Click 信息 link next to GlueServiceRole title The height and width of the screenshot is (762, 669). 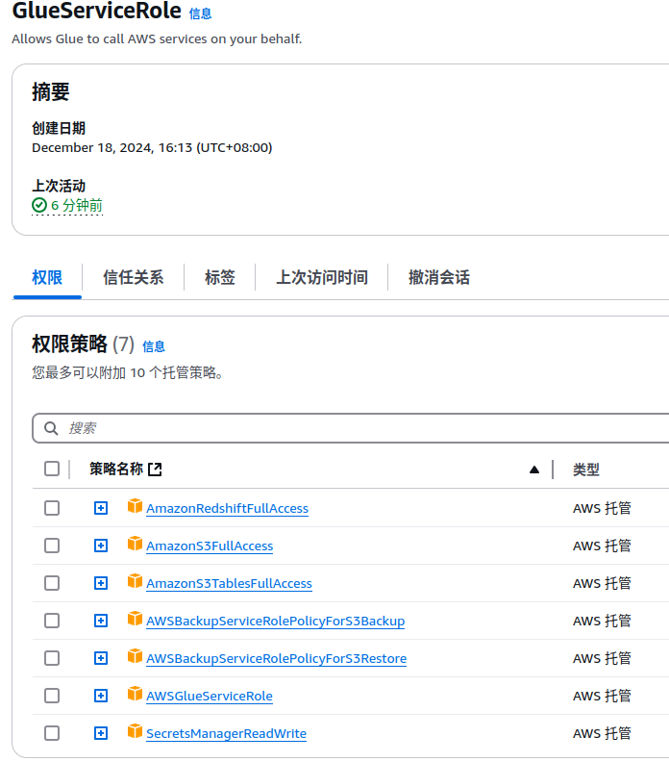coord(200,13)
